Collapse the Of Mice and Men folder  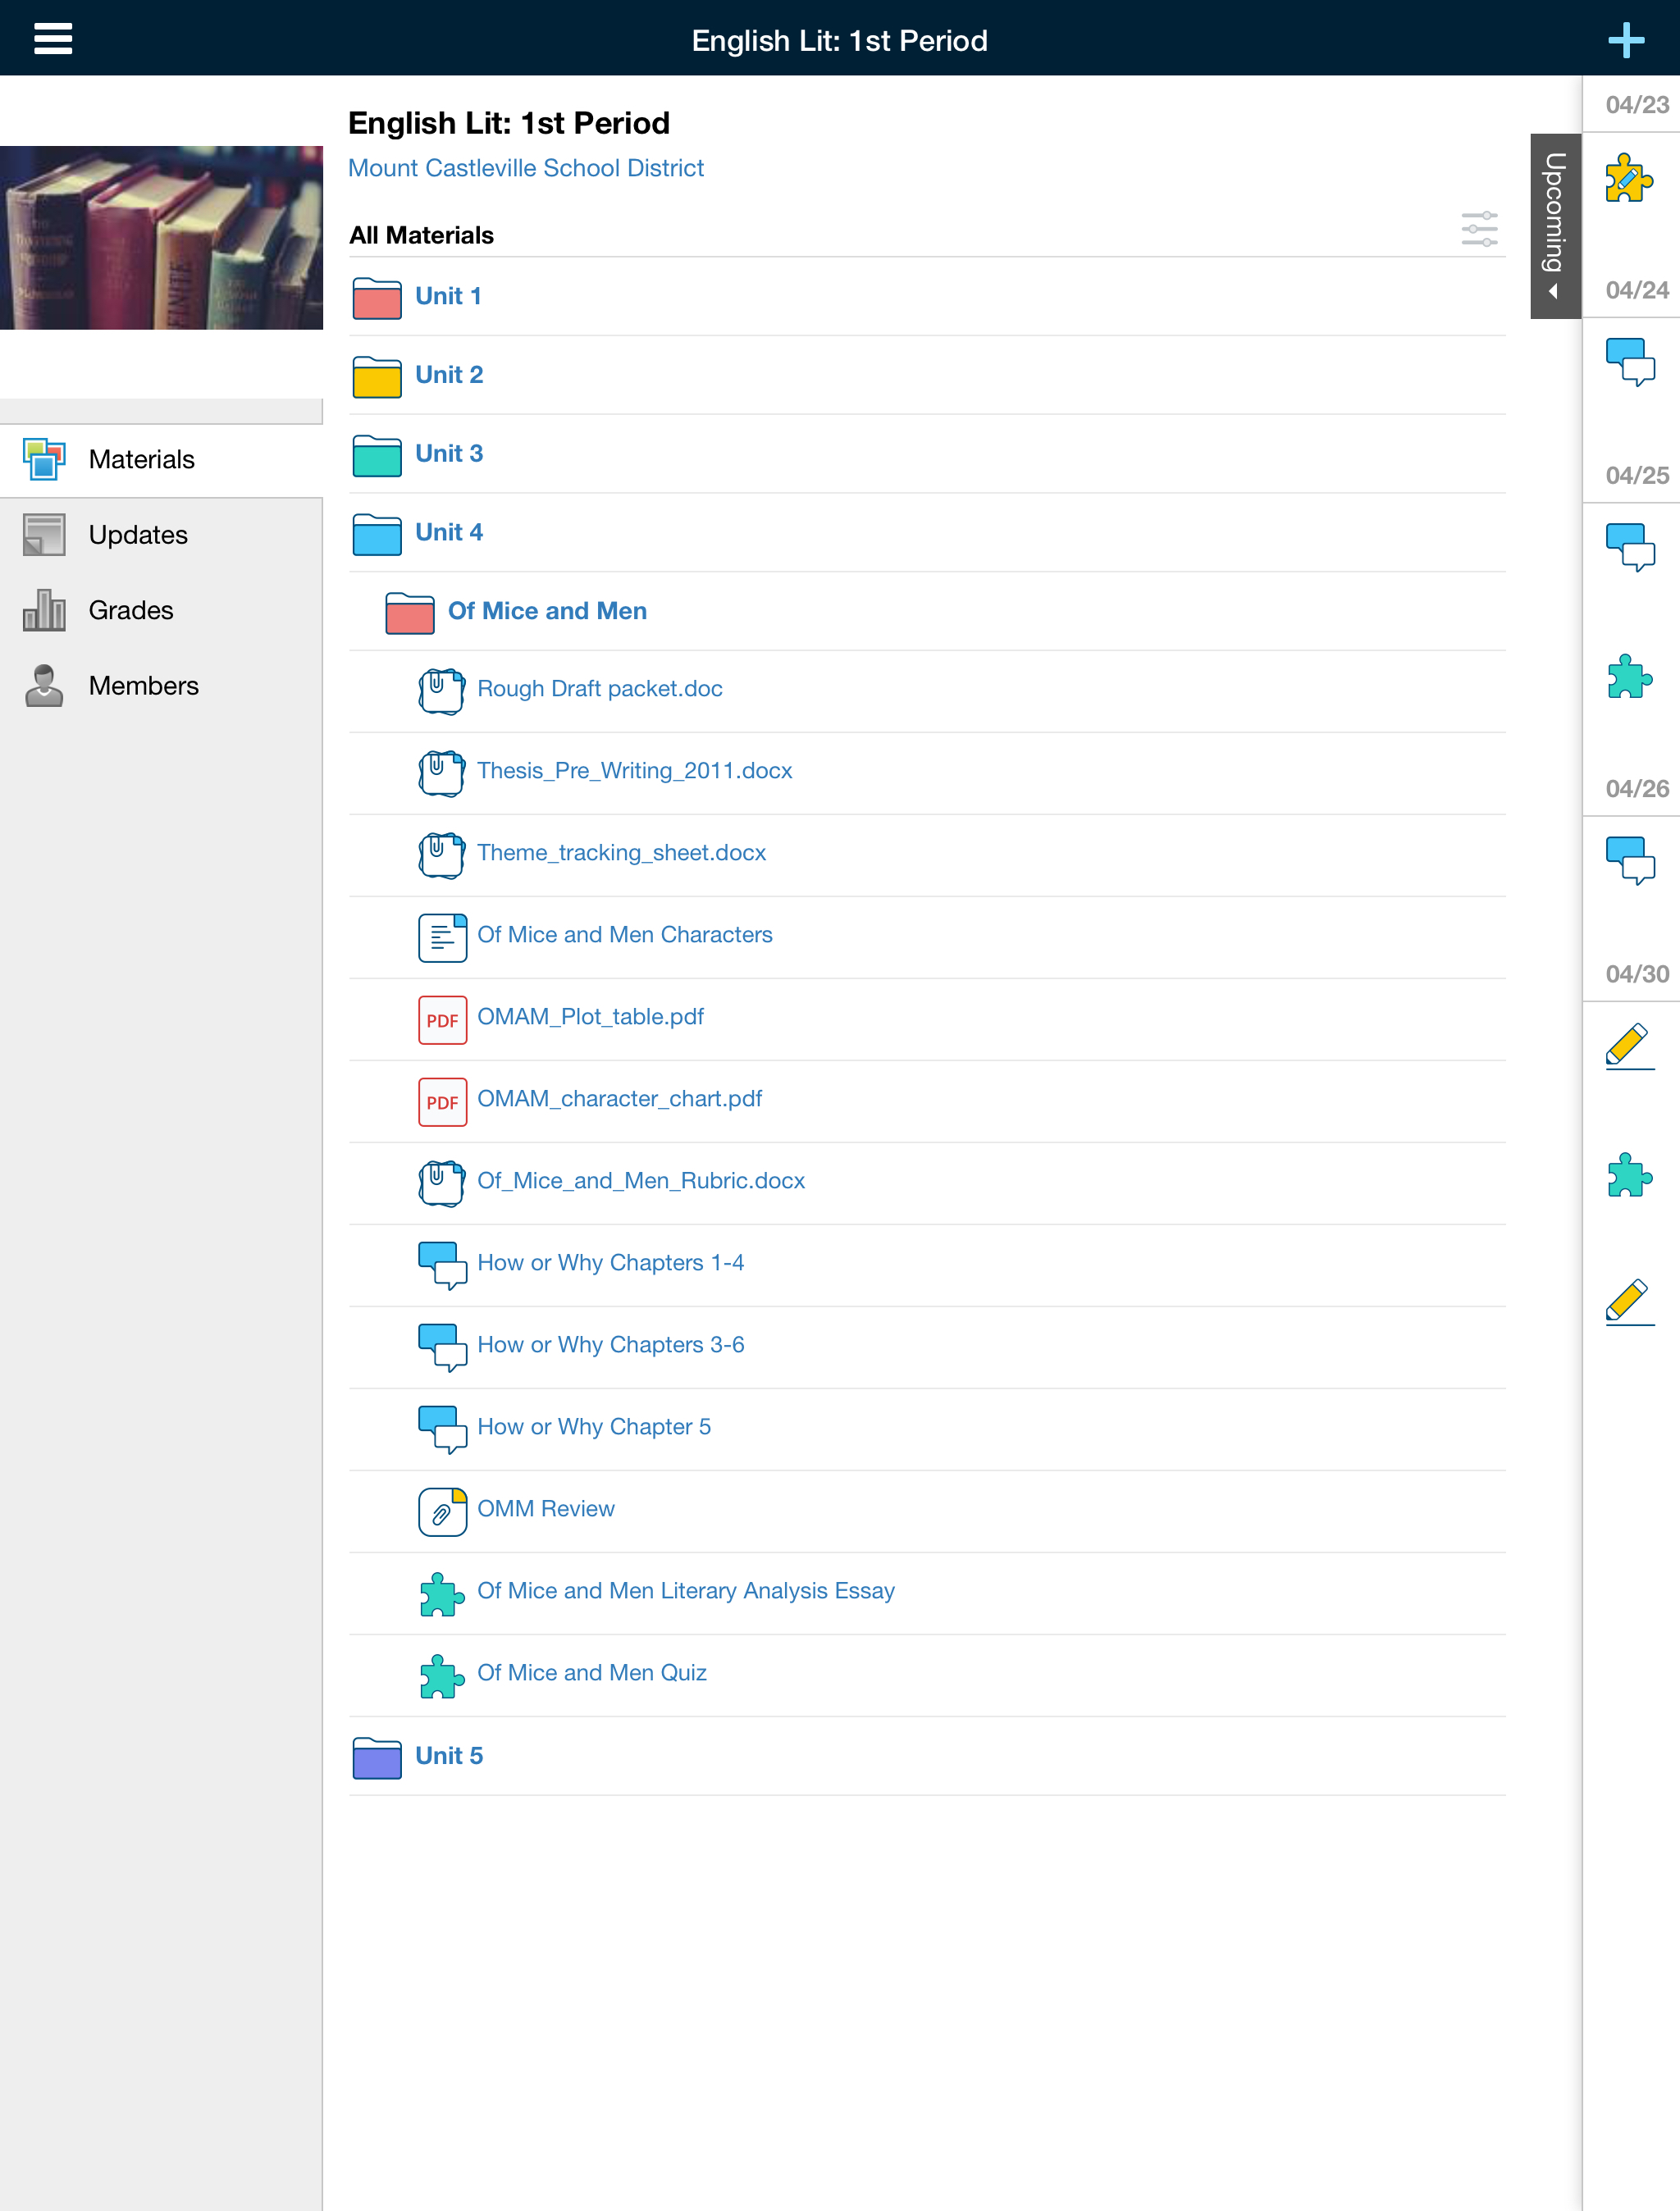(546, 611)
